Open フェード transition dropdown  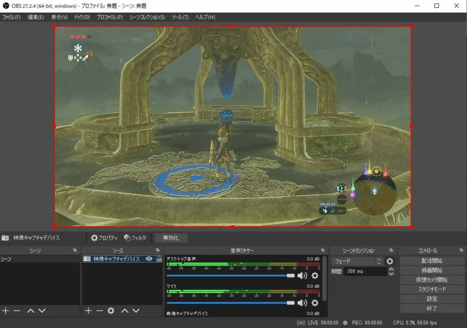pyautogui.click(x=358, y=262)
